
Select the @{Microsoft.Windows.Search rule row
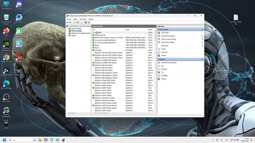(x=123, y=37)
